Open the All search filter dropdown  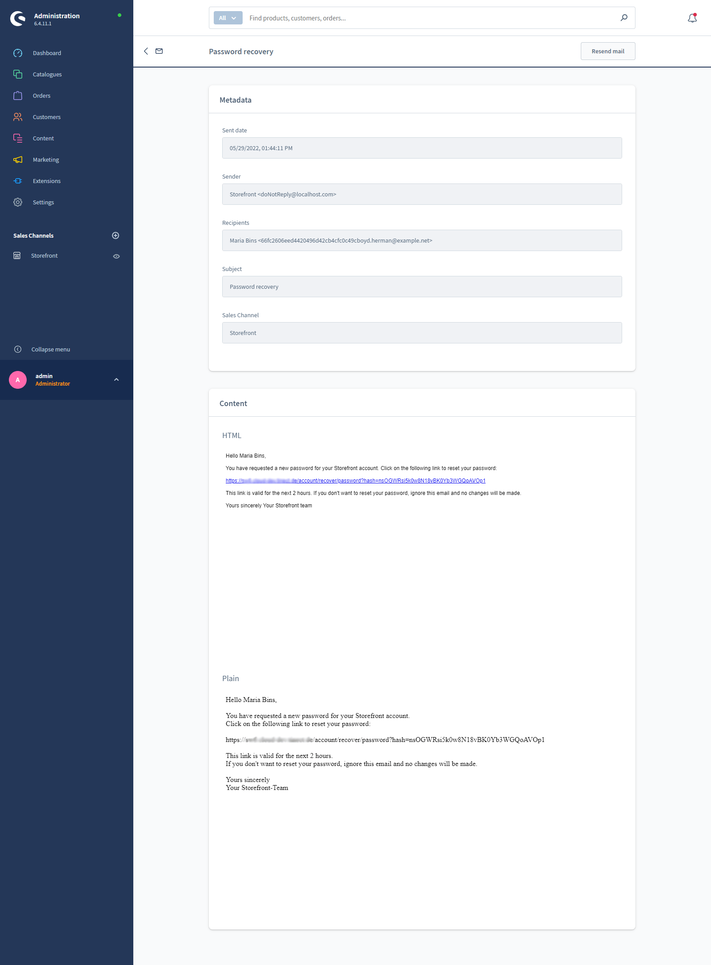point(228,18)
